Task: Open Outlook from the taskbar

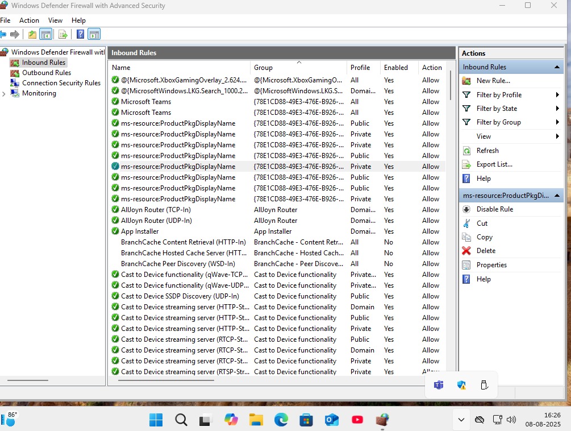Action: pos(331,420)
